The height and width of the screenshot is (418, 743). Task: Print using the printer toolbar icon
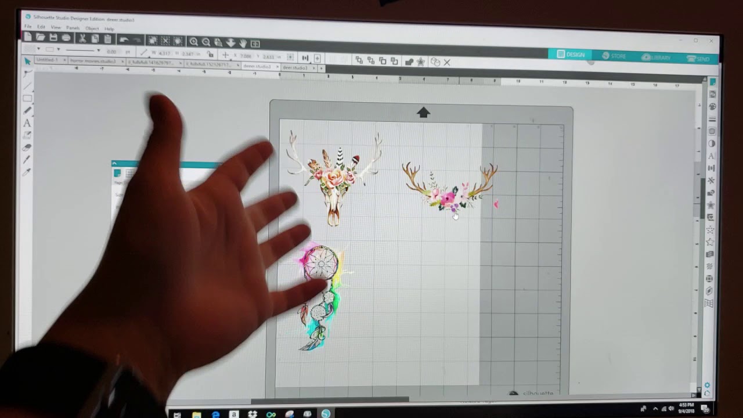66,38
